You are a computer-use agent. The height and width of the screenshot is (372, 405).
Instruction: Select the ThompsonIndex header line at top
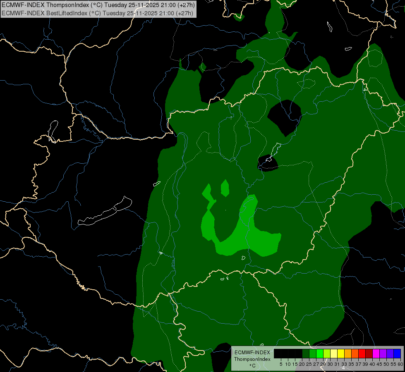point(98,5)
